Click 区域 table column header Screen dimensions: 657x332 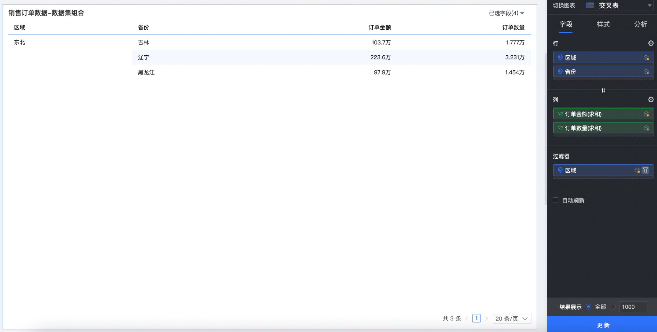[20, 28]
